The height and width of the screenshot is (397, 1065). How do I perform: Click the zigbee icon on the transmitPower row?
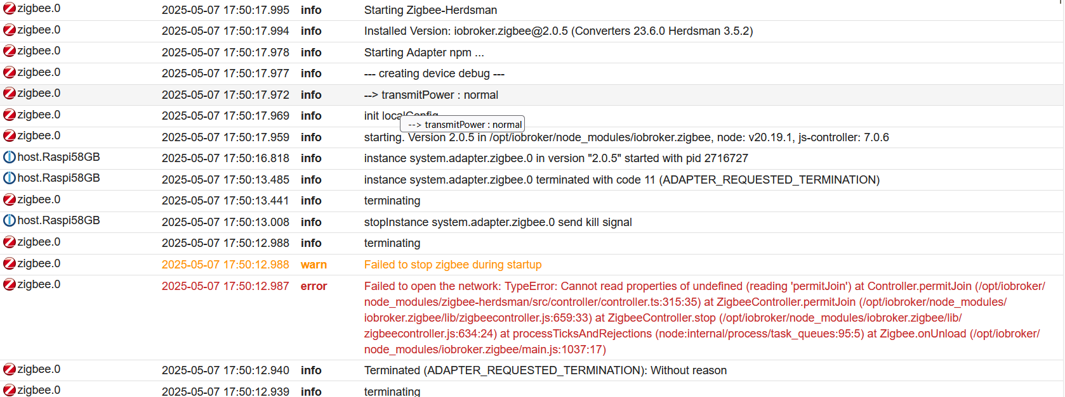(x=10, y=94)
